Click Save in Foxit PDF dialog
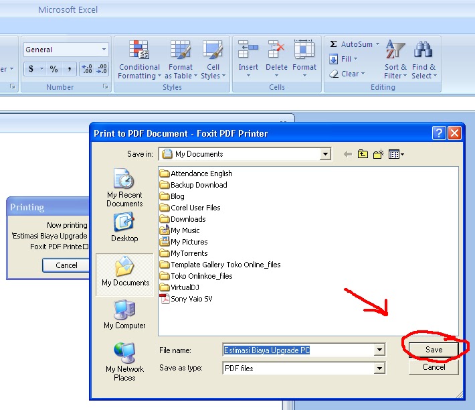The height and width of the screenshot is (410, 475). 434,350
